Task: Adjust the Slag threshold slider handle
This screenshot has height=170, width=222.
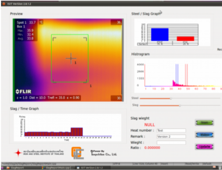Action: click(180, 105)
